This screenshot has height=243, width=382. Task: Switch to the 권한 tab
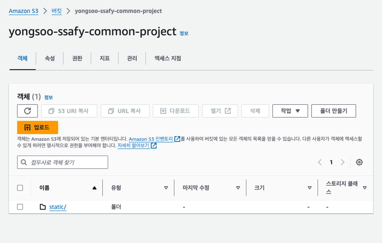pos(77,58)
